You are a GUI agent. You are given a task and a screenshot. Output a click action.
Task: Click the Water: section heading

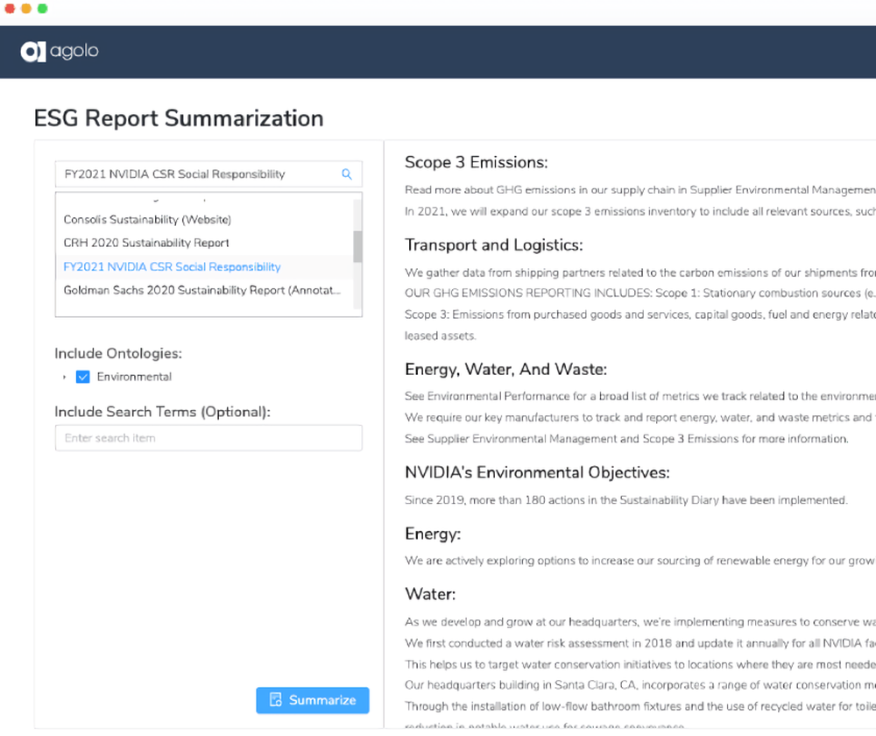(430, 594)
